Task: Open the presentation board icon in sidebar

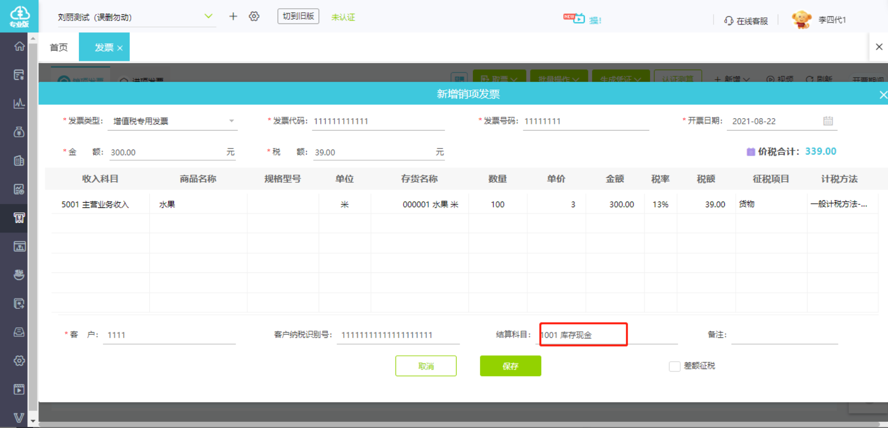Action: tap(19, 247)
